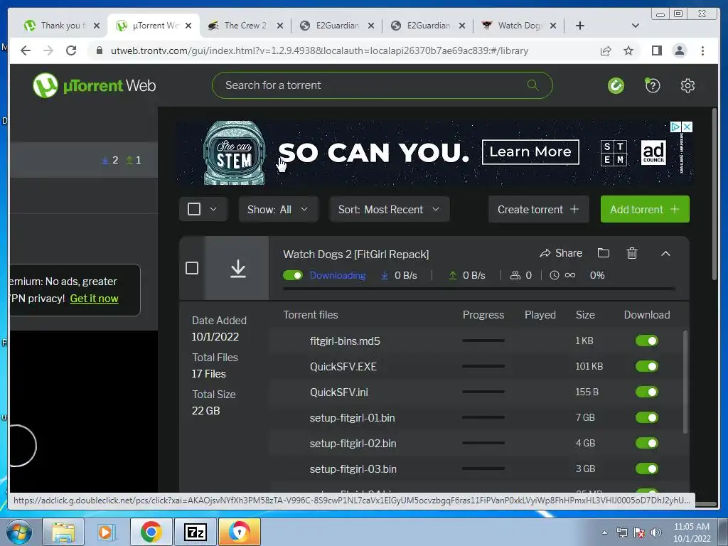This screenshot has height=546, width=728.
Task: Click the browser back arrow
Action: [x=26, y=50]
